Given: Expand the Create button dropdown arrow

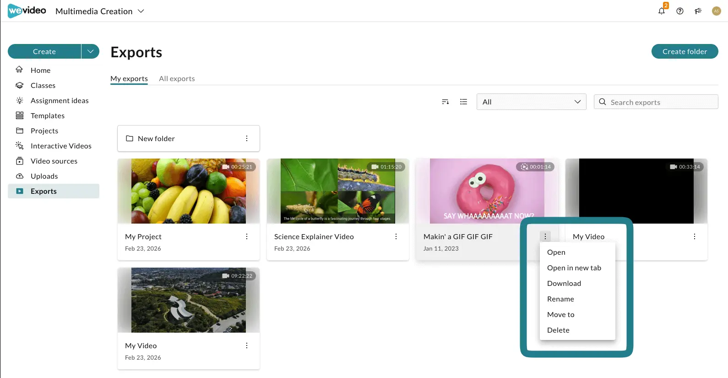Looking at the screenshot, I should coord(91,51).
